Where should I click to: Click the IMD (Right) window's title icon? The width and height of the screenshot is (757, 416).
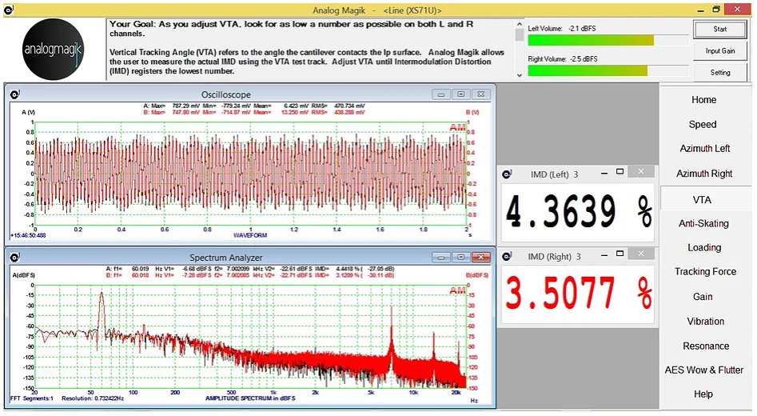[x=508, y=257]
